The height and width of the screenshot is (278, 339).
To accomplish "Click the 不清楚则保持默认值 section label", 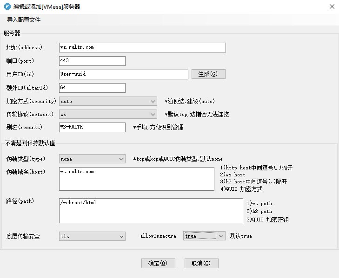I will (x=28, y=142).
